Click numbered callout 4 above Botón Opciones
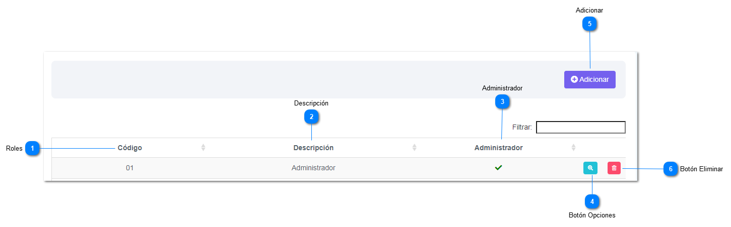731x227 pixels. point(592,201)
